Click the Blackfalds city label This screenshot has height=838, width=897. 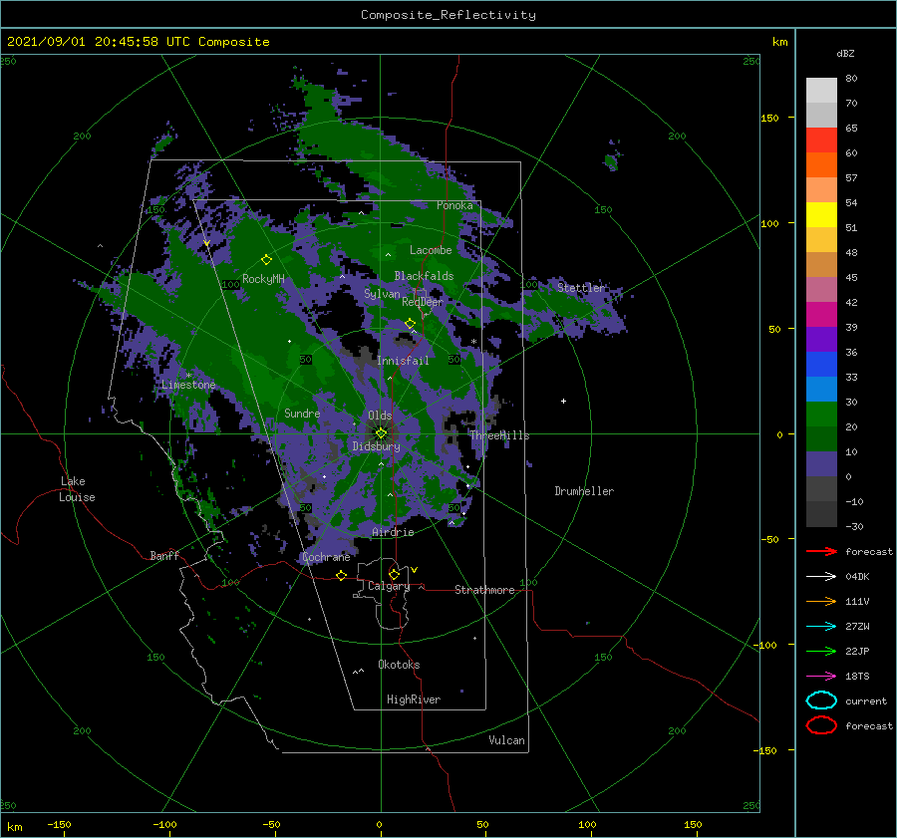424,276
